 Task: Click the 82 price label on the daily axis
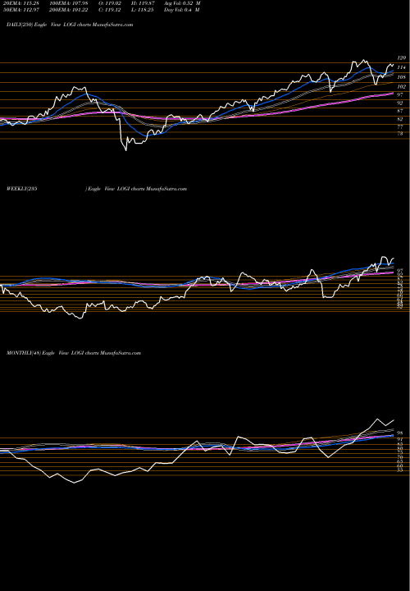pyautogui.click(x=401, y=120)
